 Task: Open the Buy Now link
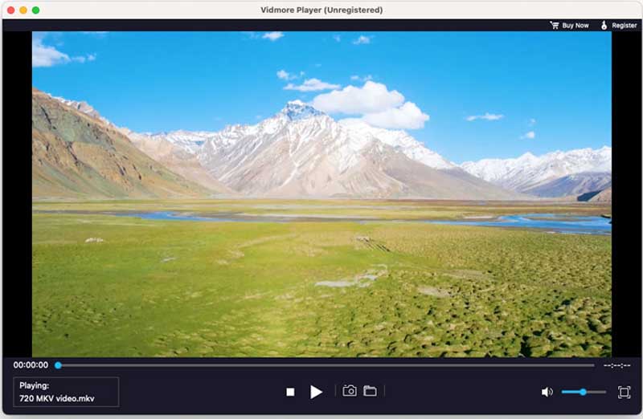click(575, 26)
